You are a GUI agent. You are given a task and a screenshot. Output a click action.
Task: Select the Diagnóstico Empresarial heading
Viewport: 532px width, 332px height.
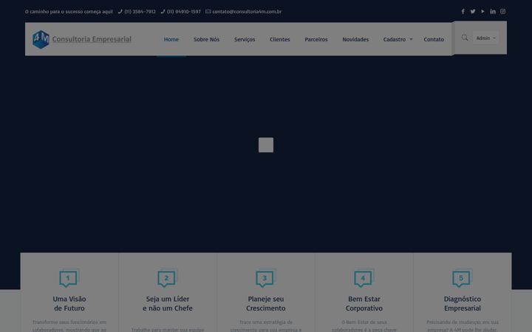463,303
